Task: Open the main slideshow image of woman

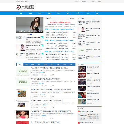Action: tap(30, 25)
